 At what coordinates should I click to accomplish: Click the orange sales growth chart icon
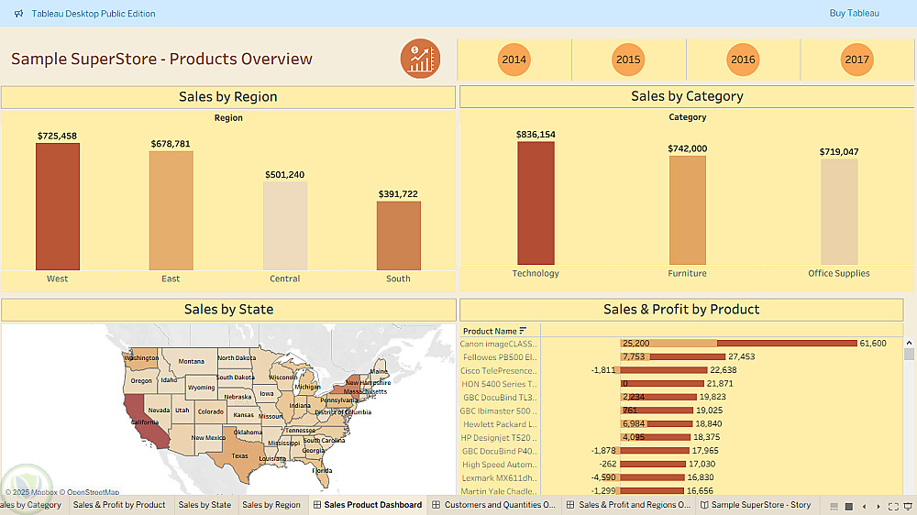click(420, 59)
